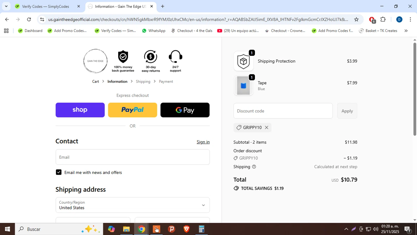The image size is (417, 235).
Task: Select the Payment breadcrumb step
Action: [x=166, y=82]
